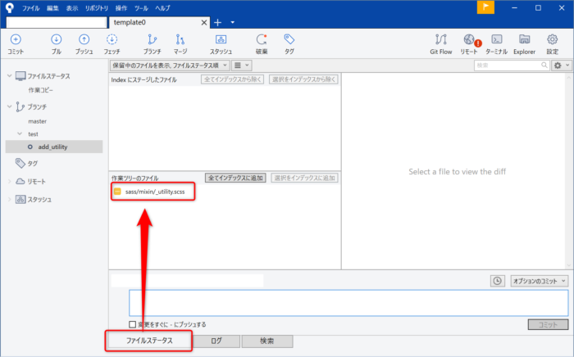Expand the Remote (リモート) sidebar section
The image size is (574, 357).
pos(10,181)
